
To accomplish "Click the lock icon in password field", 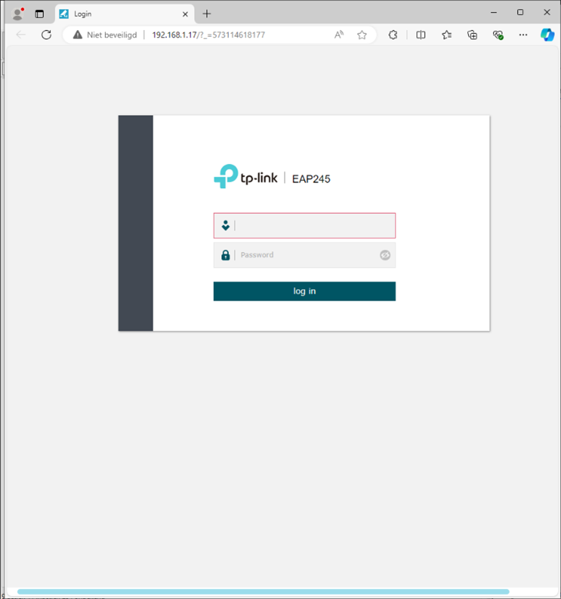I will click(x=225, y=255).
